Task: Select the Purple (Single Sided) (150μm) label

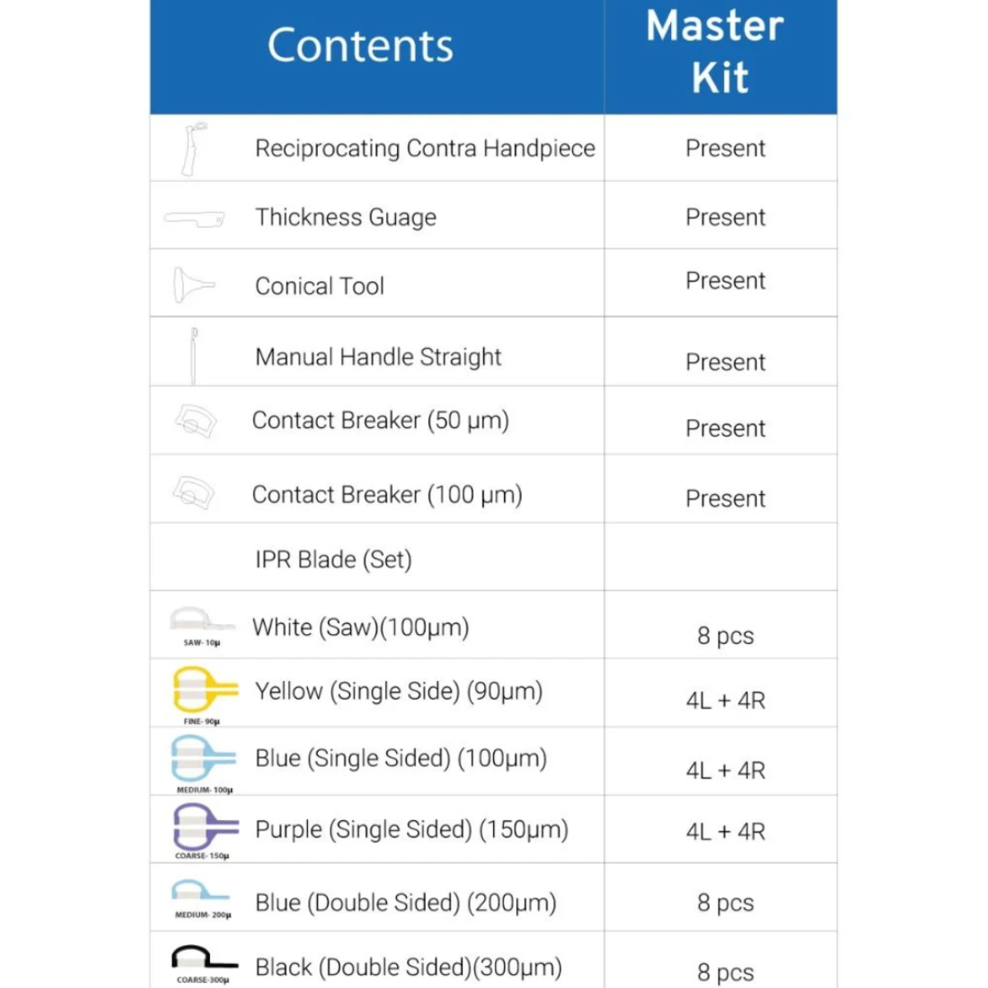Action: click(x=412, y=829)
